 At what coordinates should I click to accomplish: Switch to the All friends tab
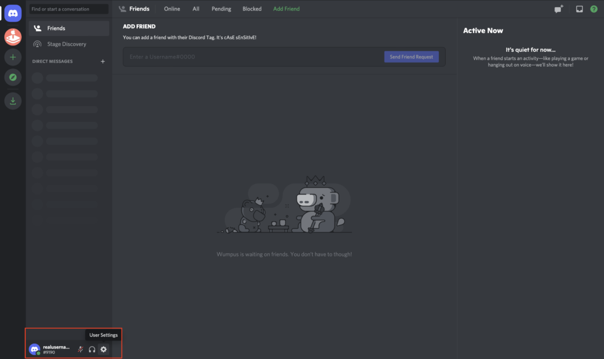tap(196, 9)
